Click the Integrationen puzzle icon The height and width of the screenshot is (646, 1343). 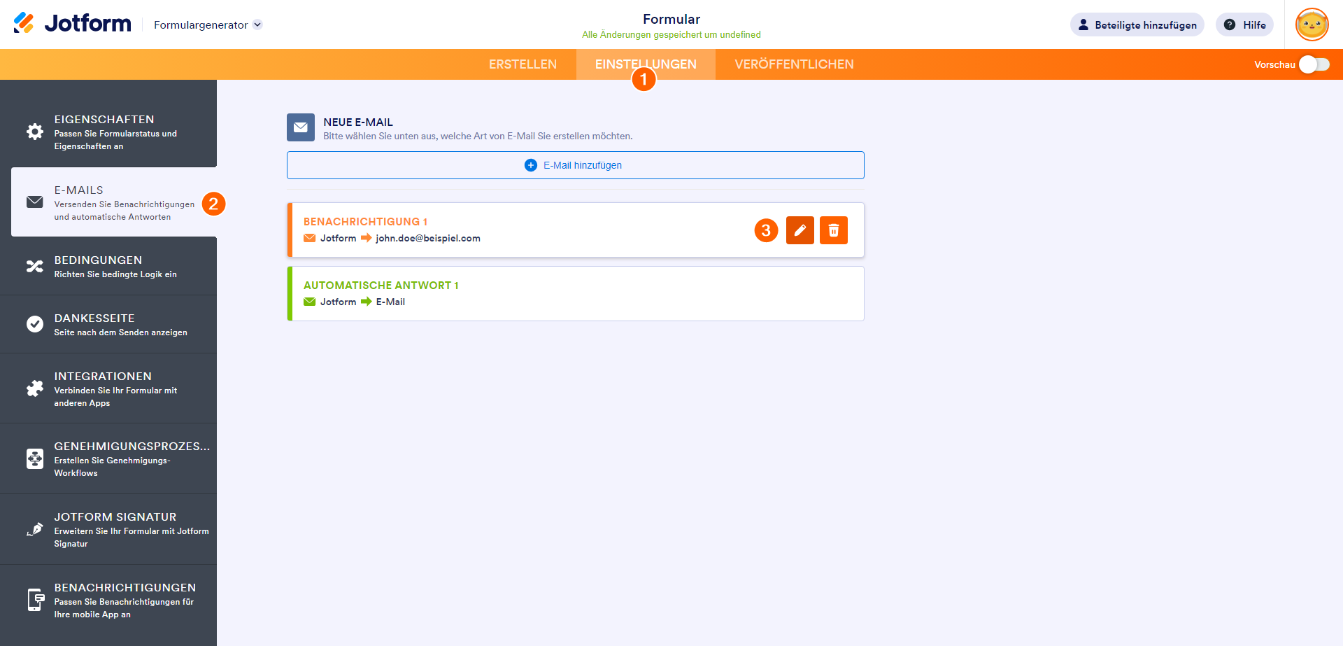pyautogui.click(x=35, y=388)
